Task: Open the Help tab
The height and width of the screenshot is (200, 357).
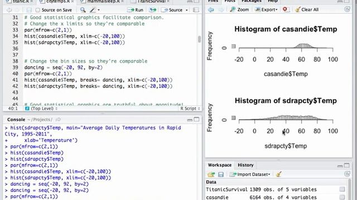Action: coord(273,1)
